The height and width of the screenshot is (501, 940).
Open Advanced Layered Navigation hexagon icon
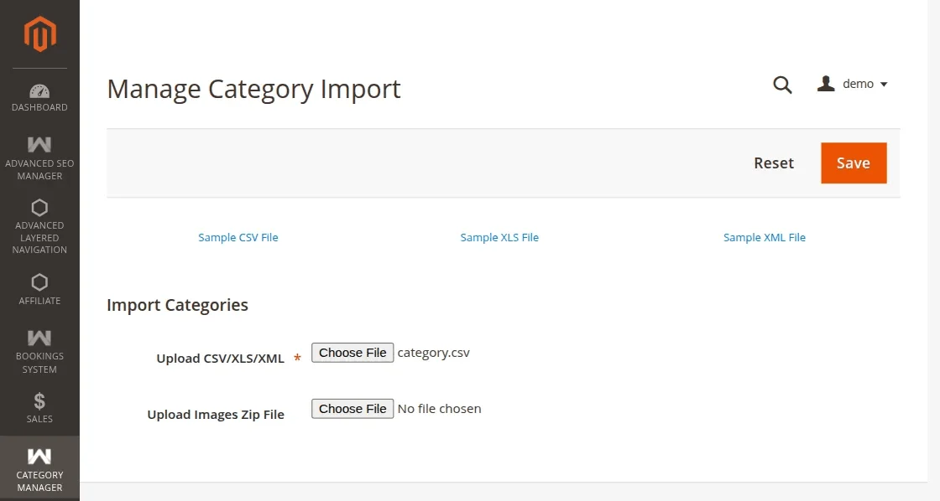[39, 207]
